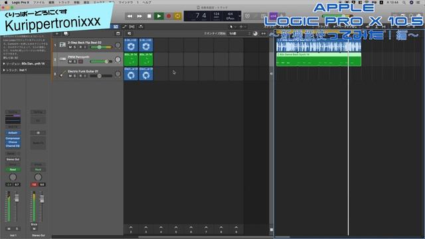The height and width of the screenshot is (239, 425).
Task: Expand the Track disclosure triangle in inspector
Action: coord(4,70)
